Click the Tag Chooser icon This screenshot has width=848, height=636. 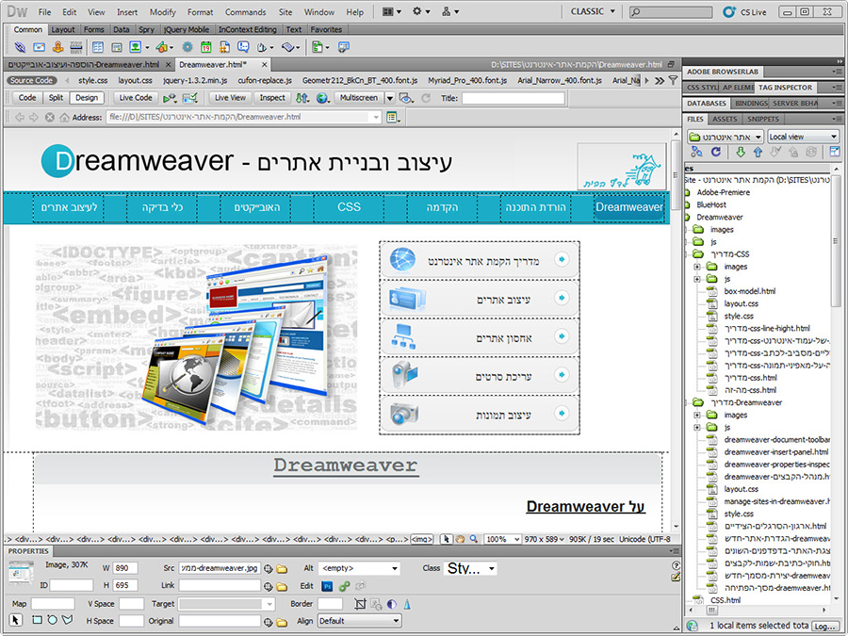tap(343, 48)
